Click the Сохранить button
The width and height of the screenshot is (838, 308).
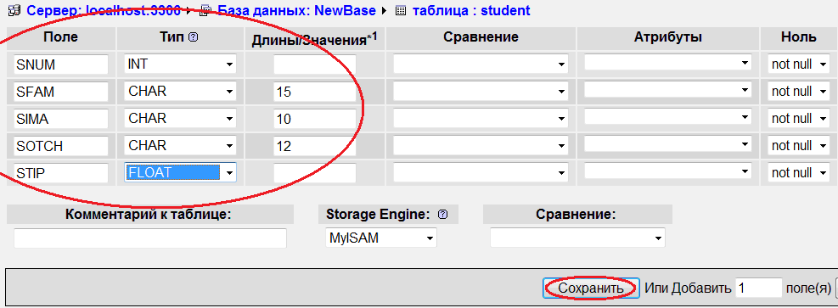pos(591,288)
